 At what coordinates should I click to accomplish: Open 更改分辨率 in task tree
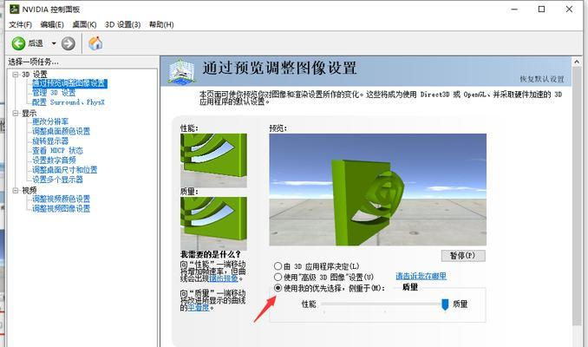(50, 121)
